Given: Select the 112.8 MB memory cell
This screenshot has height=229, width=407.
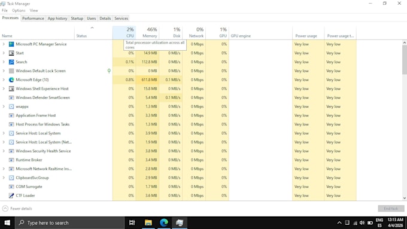Looking at the screenshot, I should coord(147,62).
